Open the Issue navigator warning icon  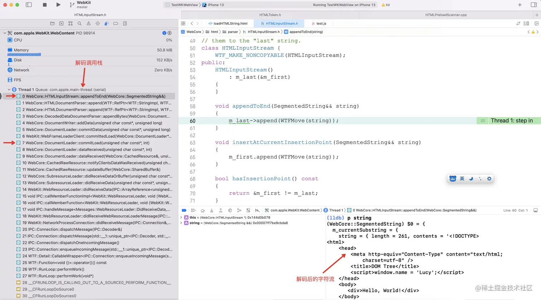click(x=88, y=24)
